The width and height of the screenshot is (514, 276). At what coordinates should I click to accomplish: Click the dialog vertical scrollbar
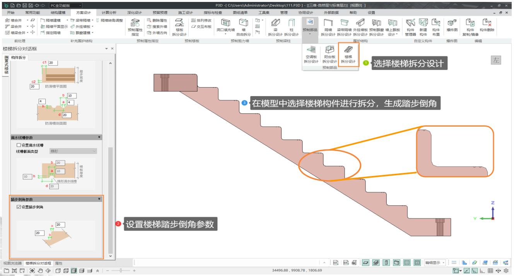(x=111, y=160)
